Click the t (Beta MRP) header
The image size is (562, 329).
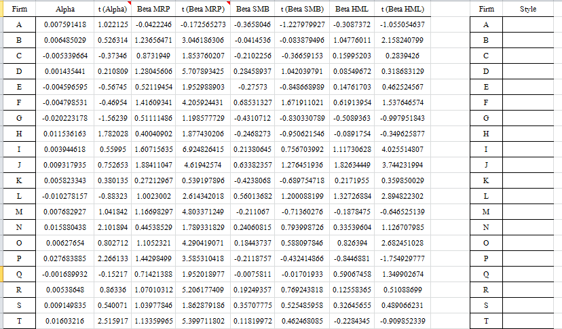click(x=203, y=9)
